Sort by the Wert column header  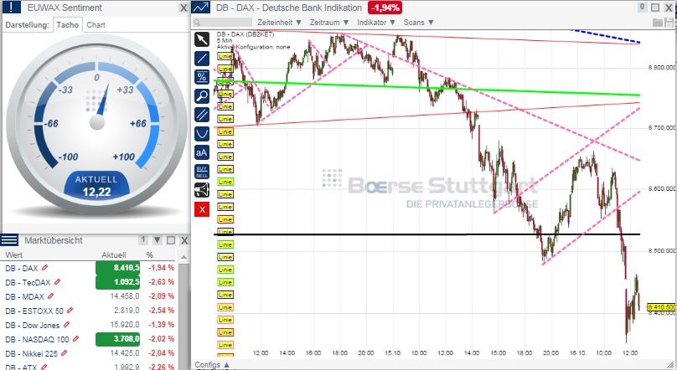[13, 254]
